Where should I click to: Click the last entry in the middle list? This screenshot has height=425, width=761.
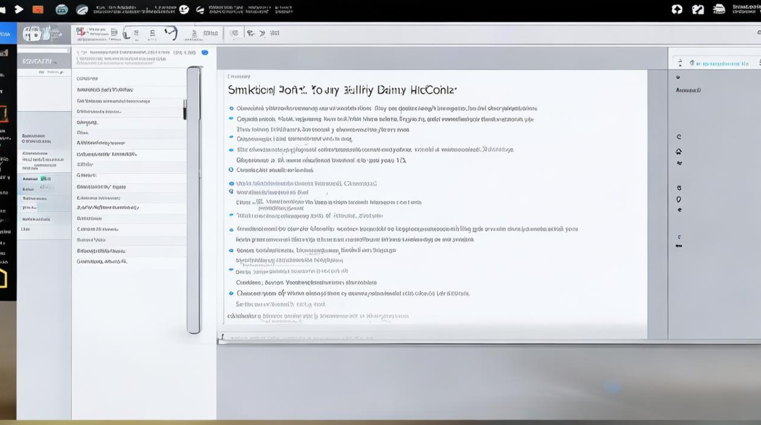[102, 262]
